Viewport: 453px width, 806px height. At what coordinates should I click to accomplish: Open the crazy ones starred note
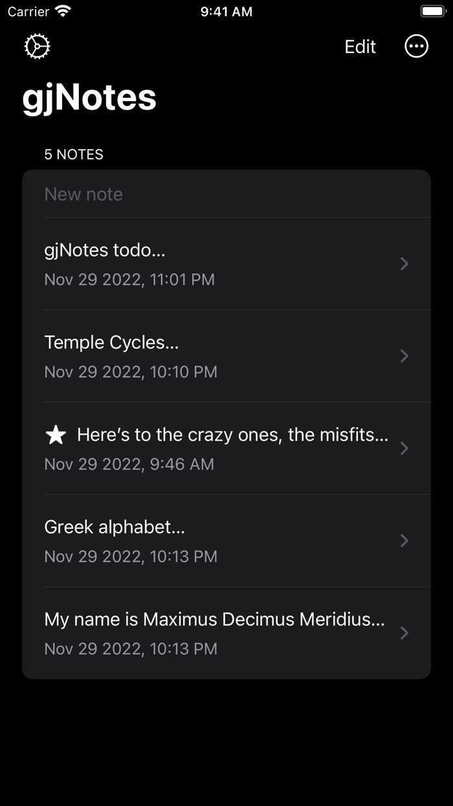(x=232, y=435)
